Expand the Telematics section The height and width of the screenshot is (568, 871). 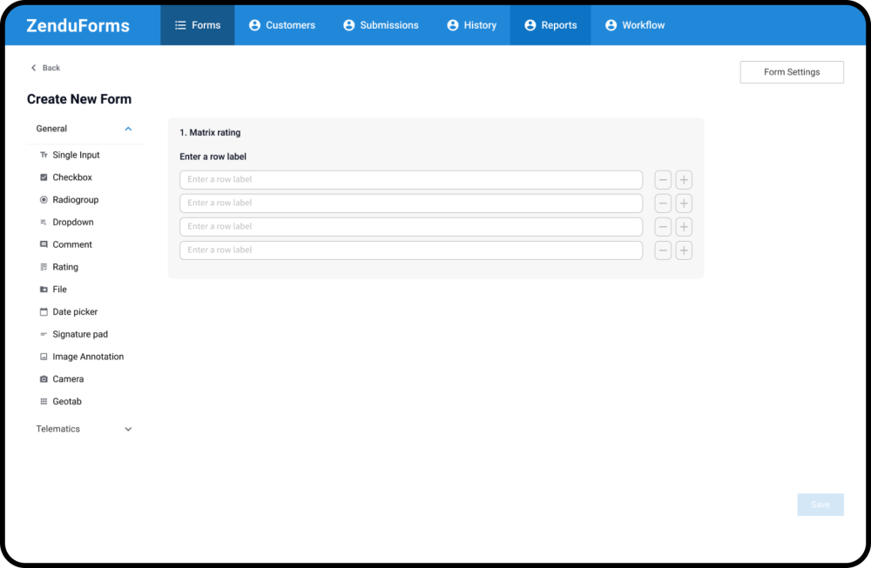[x=128, y=429]
